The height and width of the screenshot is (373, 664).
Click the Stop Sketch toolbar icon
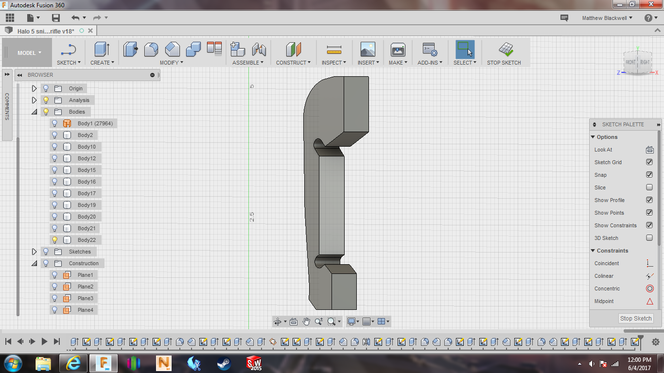(x=506, y=49)
